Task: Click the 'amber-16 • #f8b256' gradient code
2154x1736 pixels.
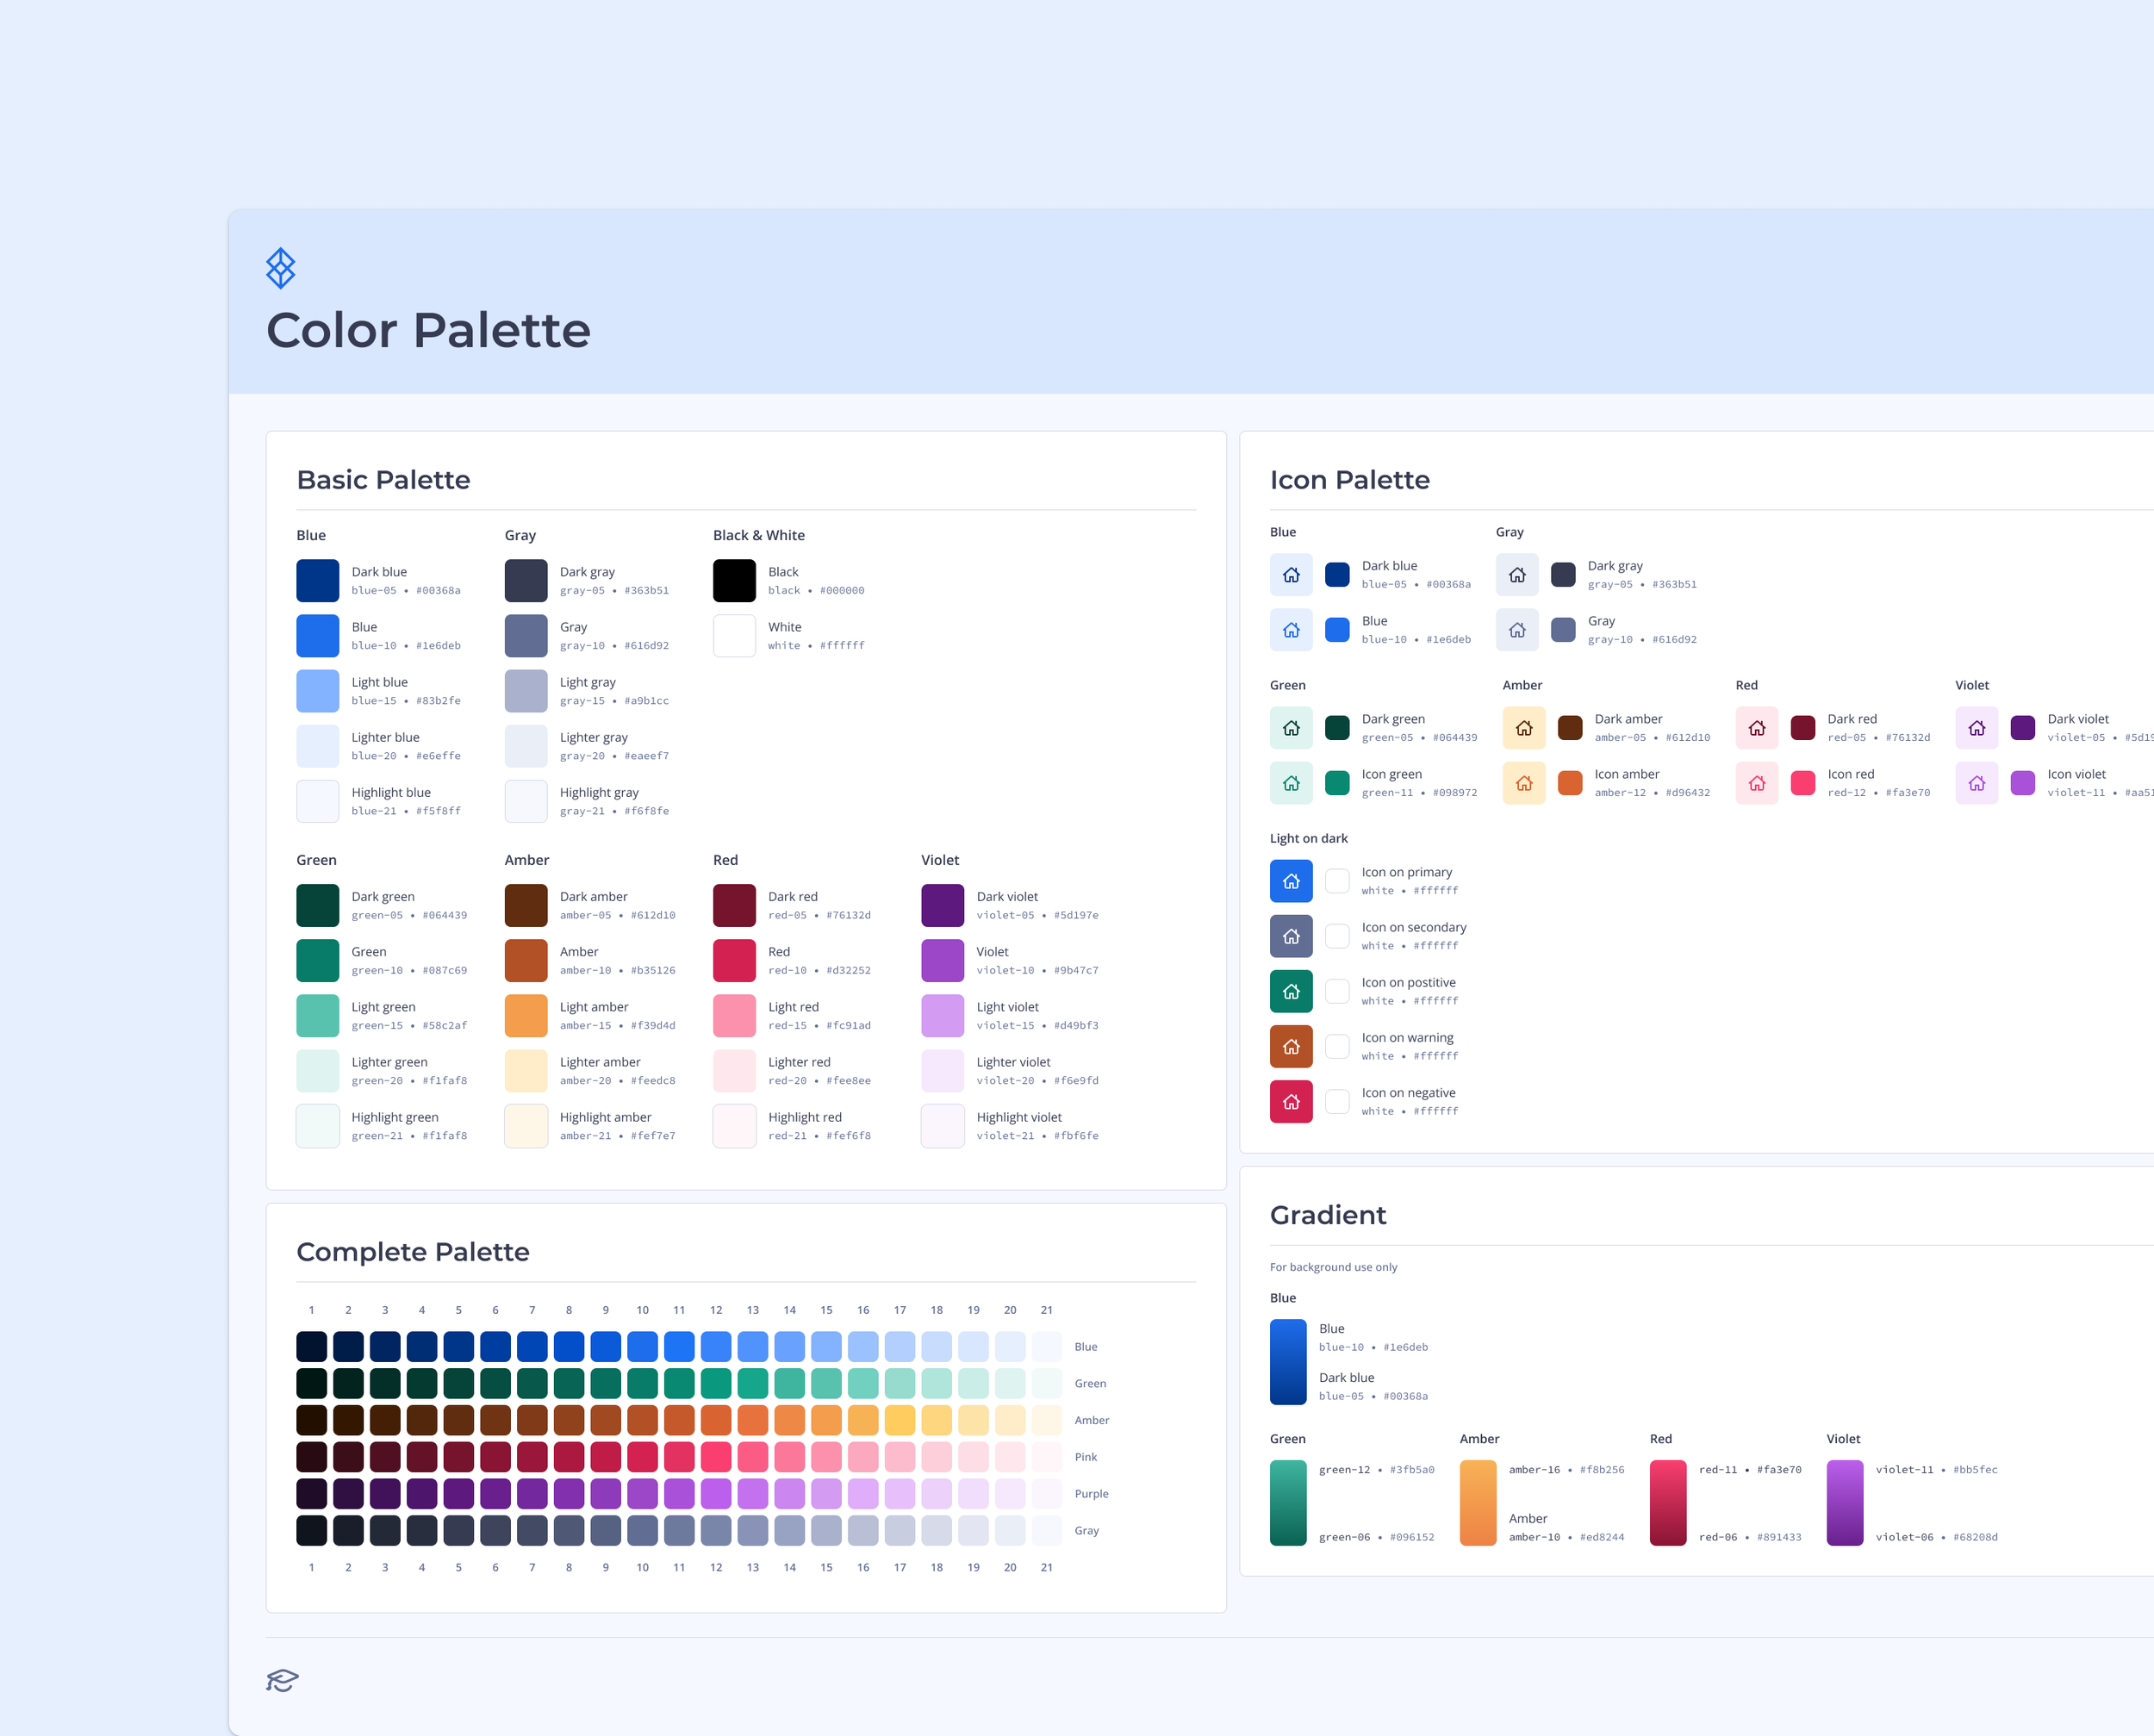Action: (1566, 1470)
